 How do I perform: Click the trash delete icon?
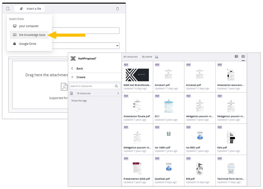click(x=118, y=9)
